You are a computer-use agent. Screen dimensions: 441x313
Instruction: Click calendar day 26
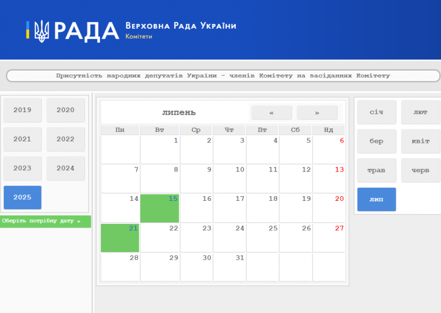295,238
